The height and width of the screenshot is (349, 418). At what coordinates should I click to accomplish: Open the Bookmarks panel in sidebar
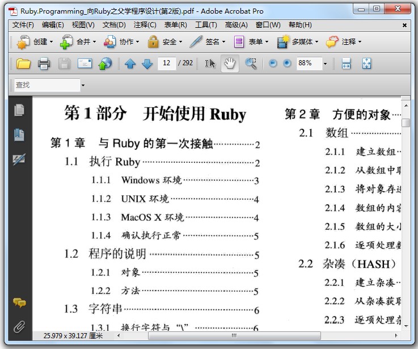coord(19,134)
